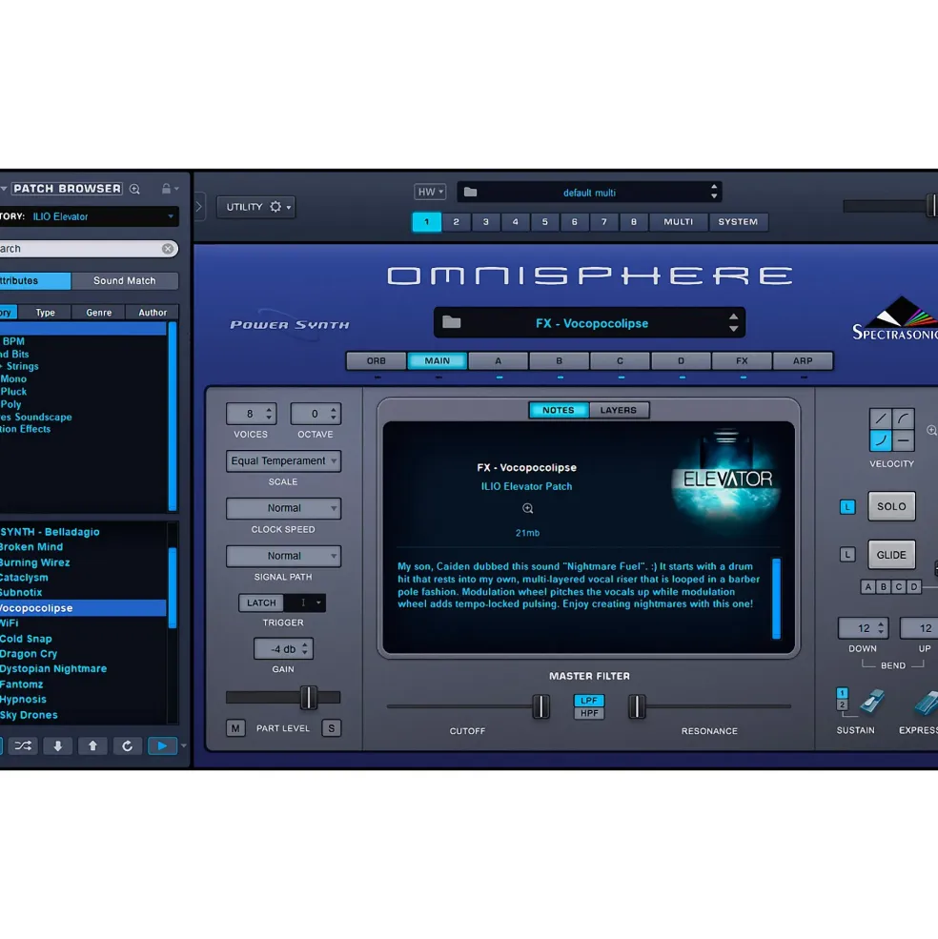938x939 pixels.
Task: Enable the SOLO button
Action: coord(891,506)
